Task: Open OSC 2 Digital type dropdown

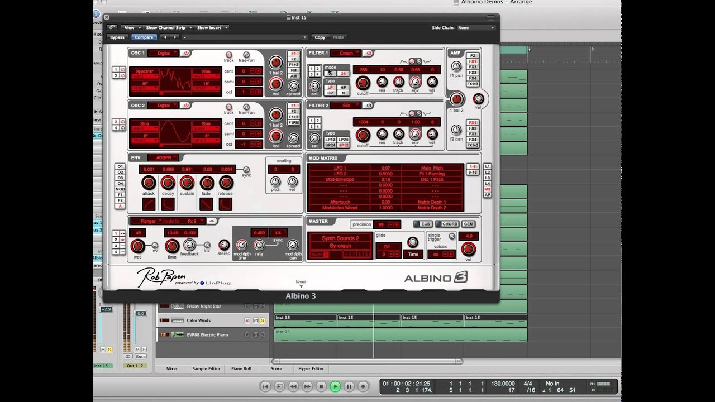Action: point(164,105)
